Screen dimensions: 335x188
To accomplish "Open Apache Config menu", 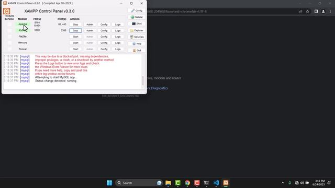I will (x=104, y=25).
